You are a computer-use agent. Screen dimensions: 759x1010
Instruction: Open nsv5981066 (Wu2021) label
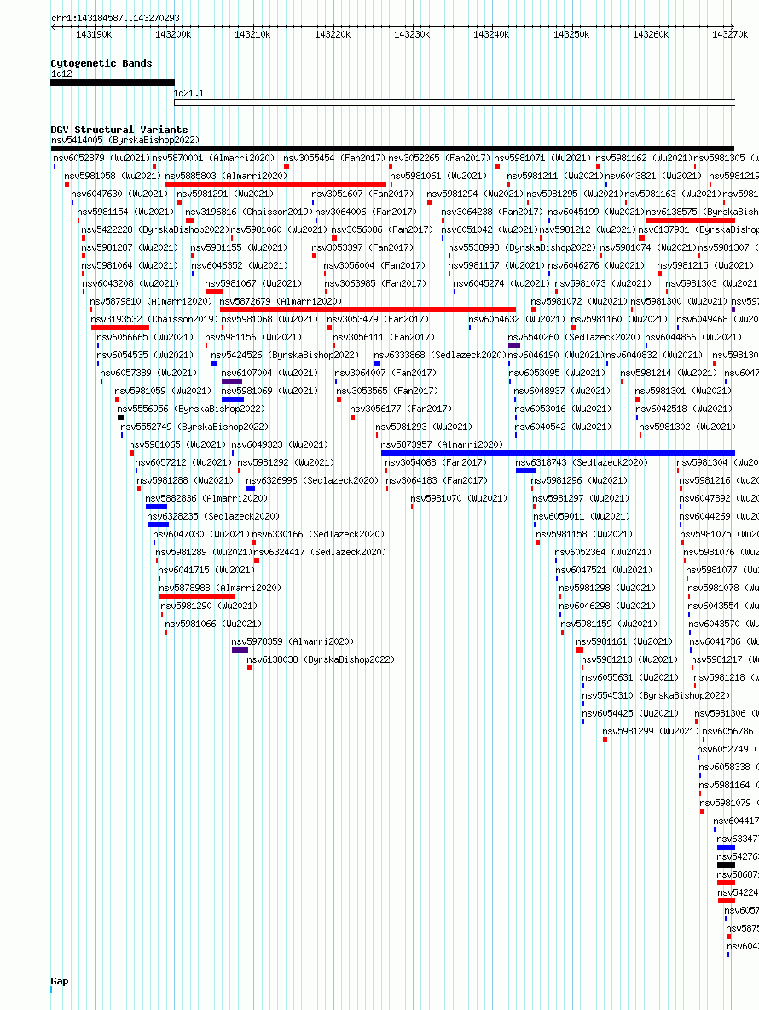click(214, 624)
